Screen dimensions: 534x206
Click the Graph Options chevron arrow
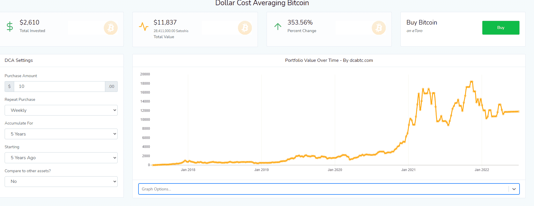[514, 189]
